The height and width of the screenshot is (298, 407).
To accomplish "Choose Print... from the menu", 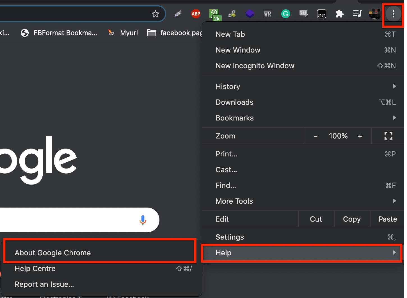I will pos(303,154).
